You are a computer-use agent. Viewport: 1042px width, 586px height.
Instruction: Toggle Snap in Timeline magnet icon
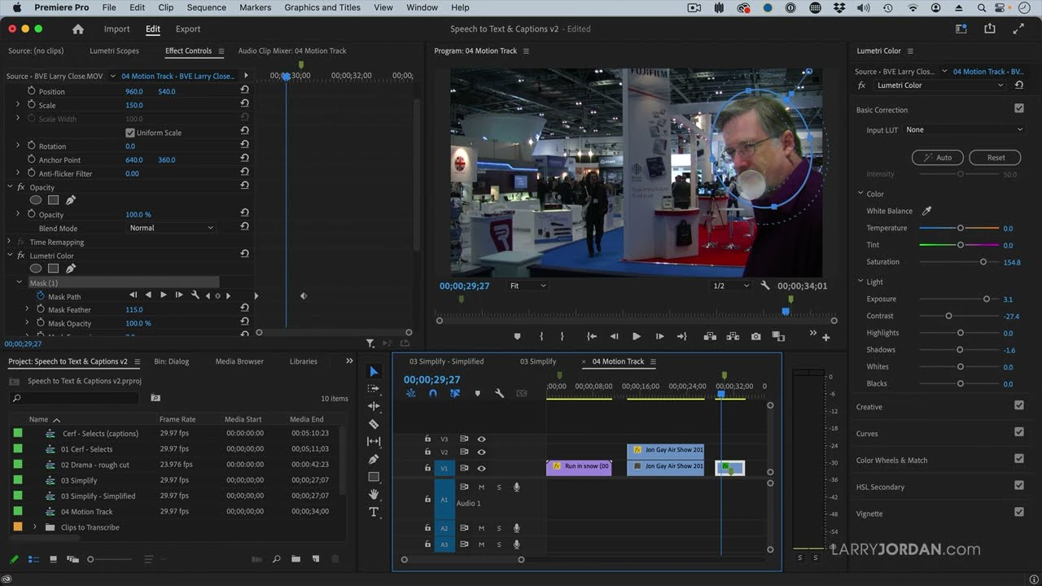(433, 393)
